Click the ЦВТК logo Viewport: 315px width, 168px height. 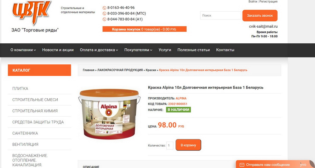pos(31,13)
